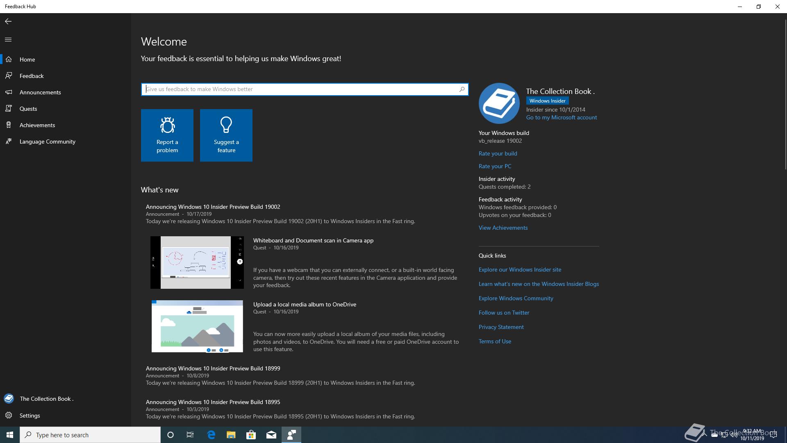Image resolution: width=787 pixels, height=443 pixels.
Task: Open Build 18995 announcement title
Action: coord(213,402)
